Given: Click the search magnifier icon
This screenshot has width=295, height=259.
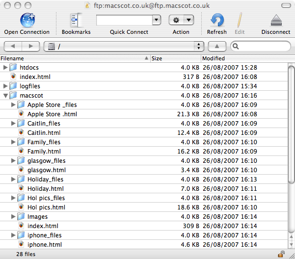Looking at the screenshot, I should [236, 46].
